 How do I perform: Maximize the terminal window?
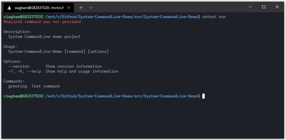[x=264, y=7]
